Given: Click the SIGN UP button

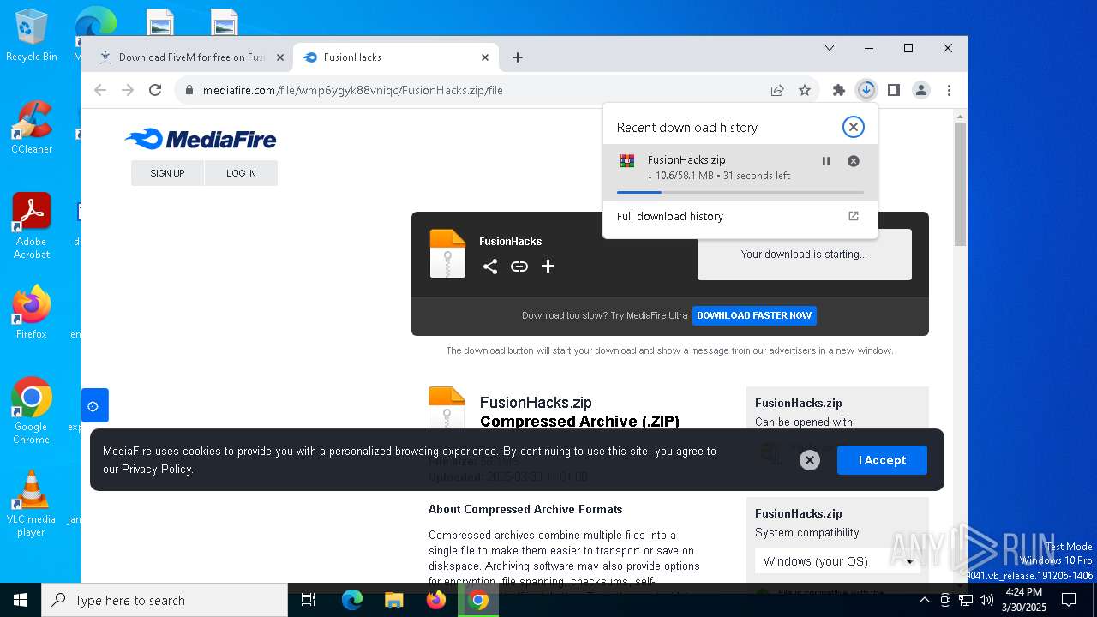Looking at the screenshot, I should (167, 173).
